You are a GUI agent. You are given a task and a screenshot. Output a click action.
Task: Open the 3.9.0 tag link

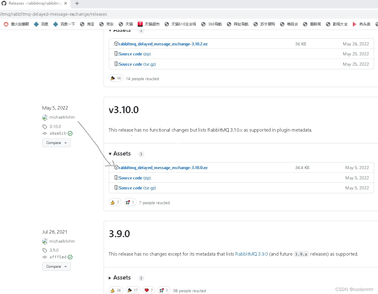[x=54, y=250]
